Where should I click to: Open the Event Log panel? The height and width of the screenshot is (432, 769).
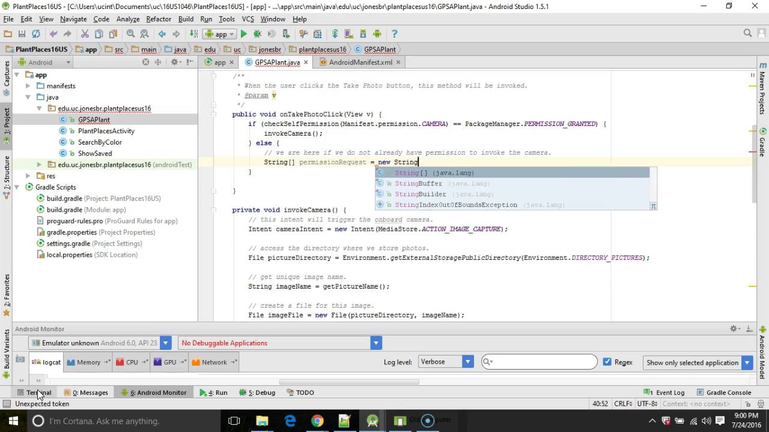[664, 392]
